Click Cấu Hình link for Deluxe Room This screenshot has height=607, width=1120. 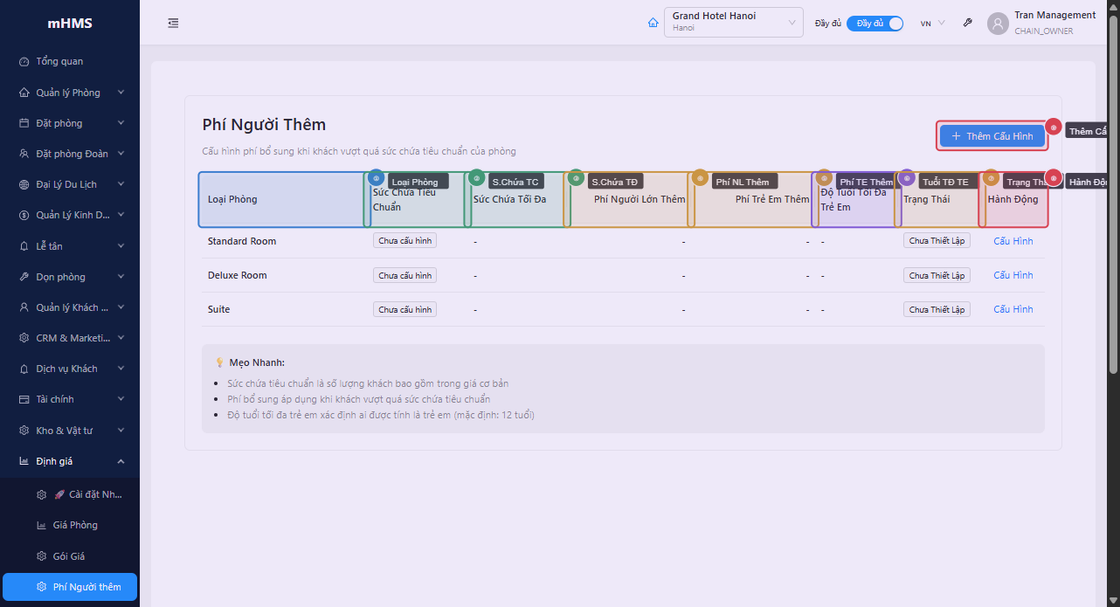click(x=1013, y=275)
